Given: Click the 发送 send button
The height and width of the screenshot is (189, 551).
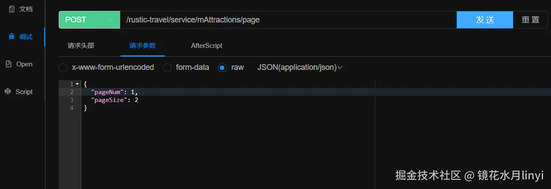Looking at the screenshot, I should click(485, 20).
